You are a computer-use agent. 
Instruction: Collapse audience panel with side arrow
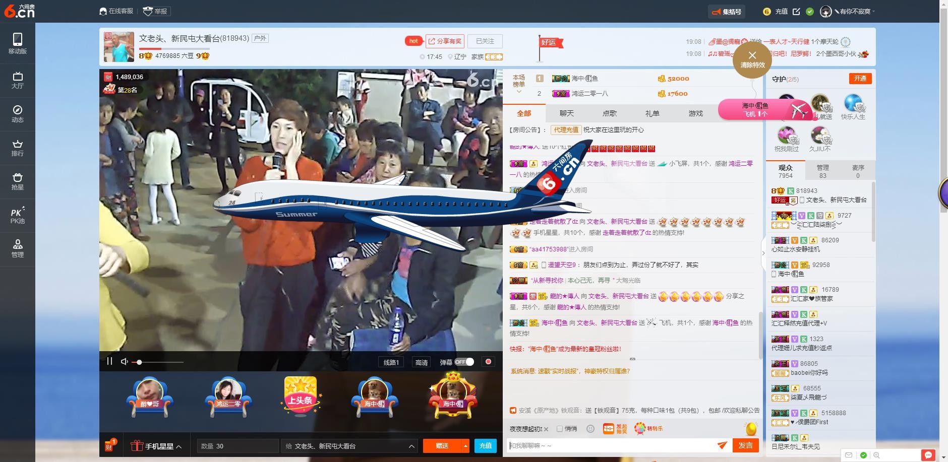coord(763,253)
